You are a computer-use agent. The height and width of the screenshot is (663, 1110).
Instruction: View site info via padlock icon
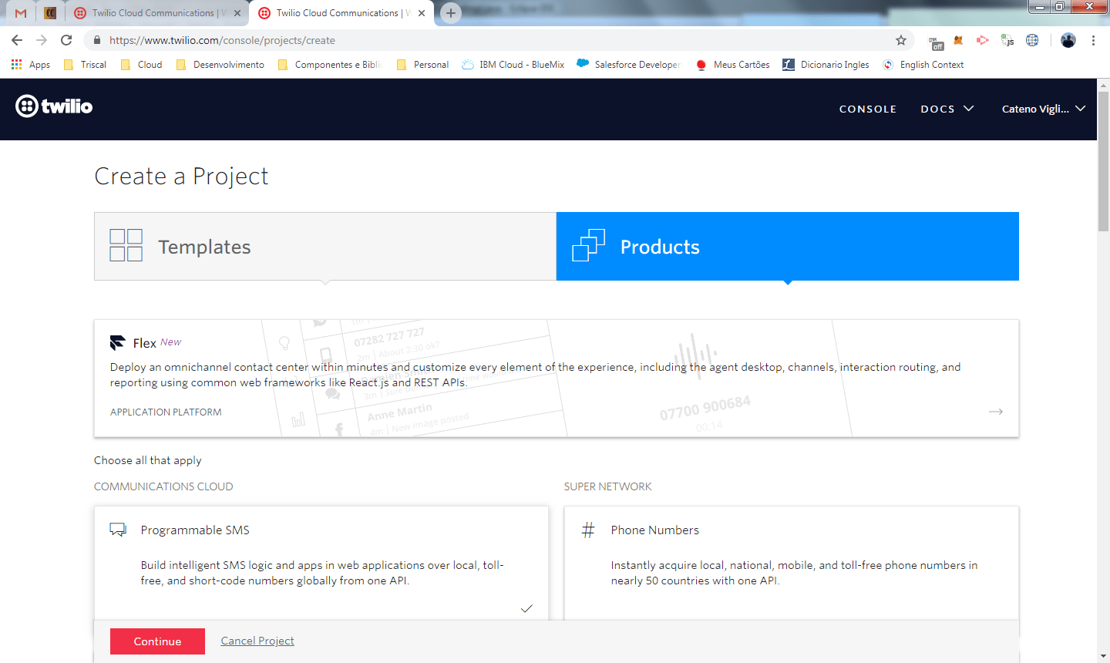(x=97, y=40)
